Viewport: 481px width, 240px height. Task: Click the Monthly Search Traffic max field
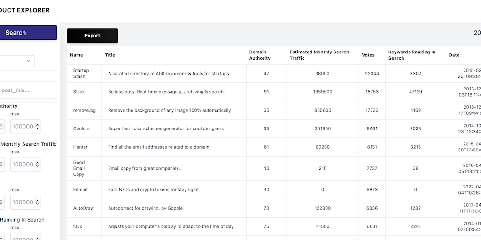[23, 165]
